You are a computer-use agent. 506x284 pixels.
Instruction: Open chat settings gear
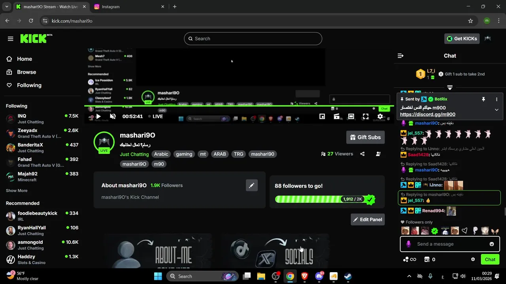tap(473, 260)
